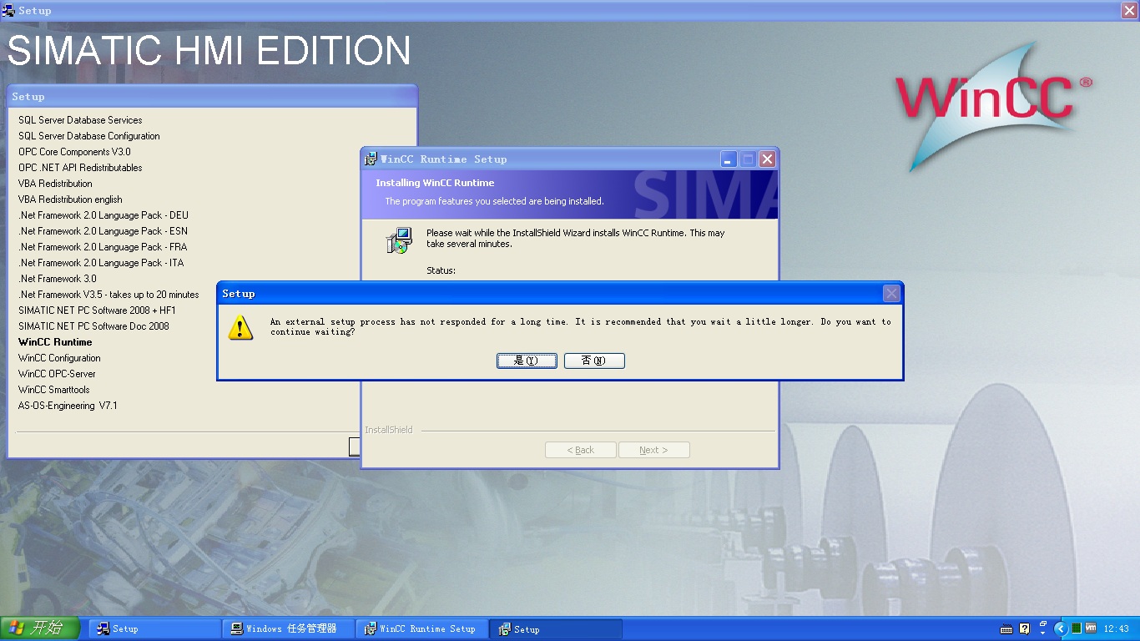This screenshot has height=641, width=1140.
Task: Click the 'Installing WinCC Runtime' heading
Action: [435, 183]
